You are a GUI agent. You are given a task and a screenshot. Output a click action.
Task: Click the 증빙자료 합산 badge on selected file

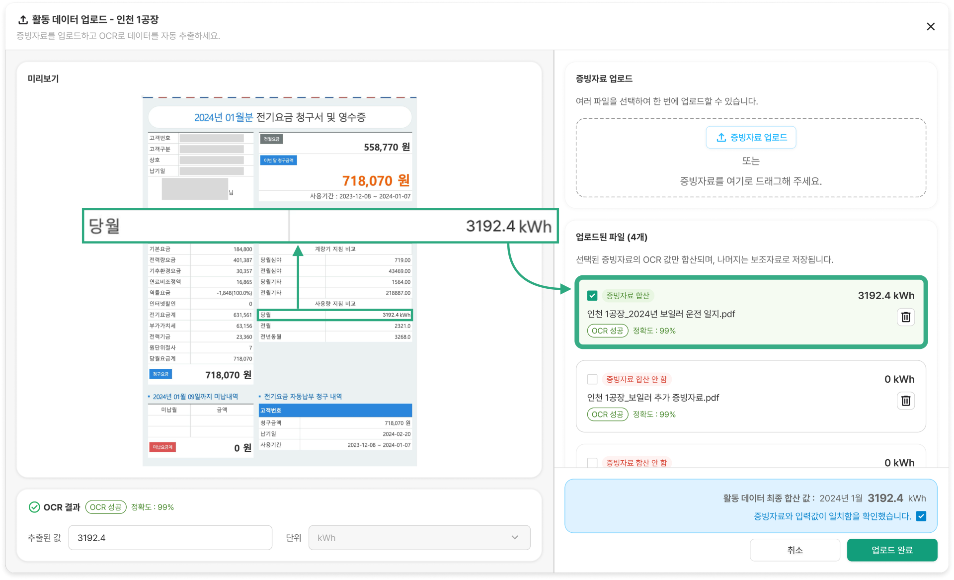pyautogui.click(x=629, y=296)
